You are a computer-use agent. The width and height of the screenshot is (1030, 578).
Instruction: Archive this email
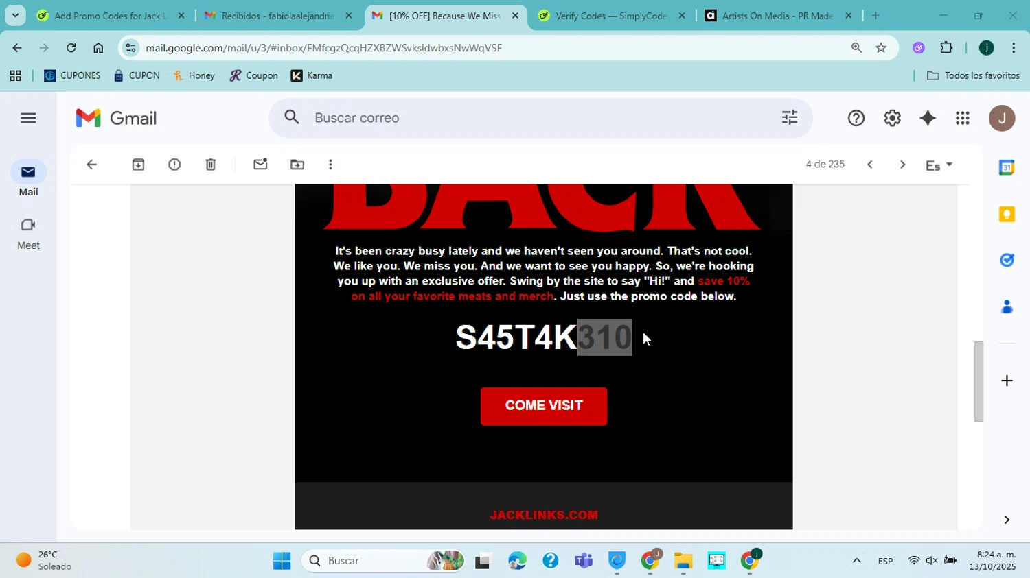(138, 165)
